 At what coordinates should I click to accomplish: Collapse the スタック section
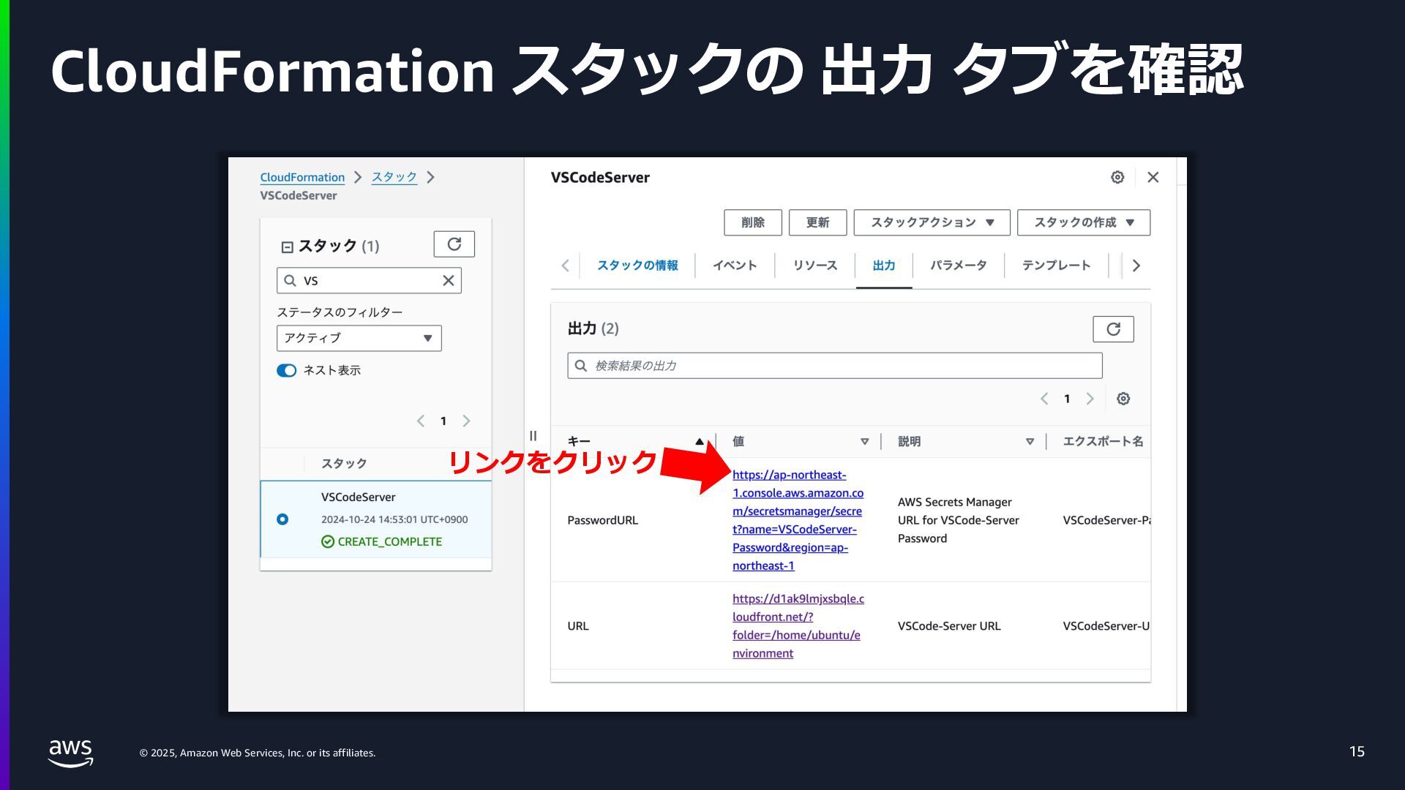click(x=288, y=247)
